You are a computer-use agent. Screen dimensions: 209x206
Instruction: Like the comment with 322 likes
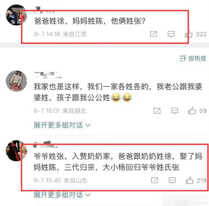[189, 34]
